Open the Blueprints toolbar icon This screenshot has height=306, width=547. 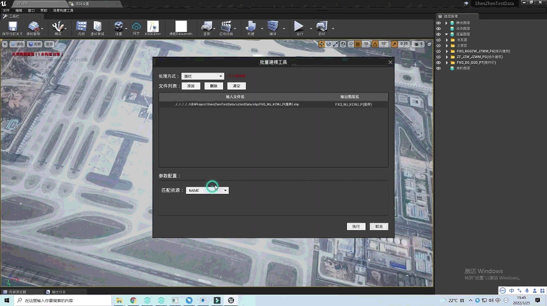pyautogui.click(x=206, y=27)
